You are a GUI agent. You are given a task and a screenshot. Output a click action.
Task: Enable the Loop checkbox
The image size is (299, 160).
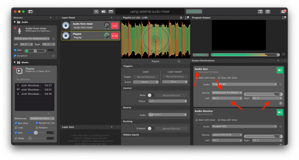pos(16,128)
